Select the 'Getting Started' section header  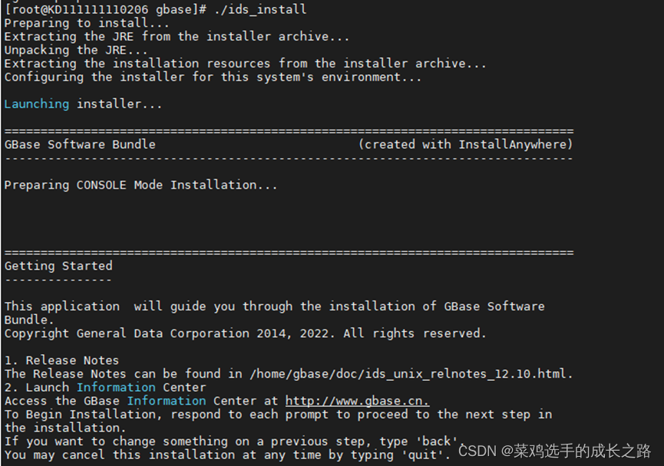(x=58, y=265)
